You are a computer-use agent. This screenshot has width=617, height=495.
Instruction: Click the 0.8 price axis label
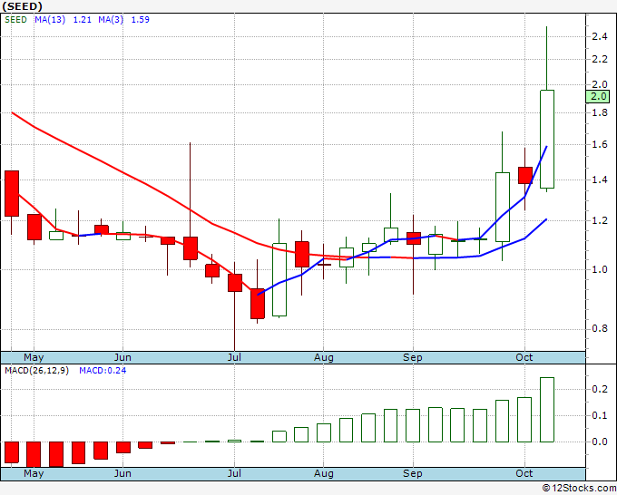pyautogui.click(x=598, y=328)
